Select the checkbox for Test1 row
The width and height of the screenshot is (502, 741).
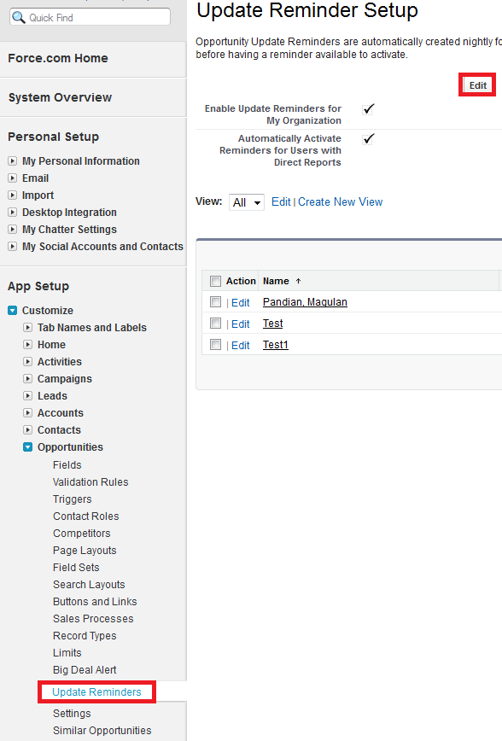click(x=215, y=345)
